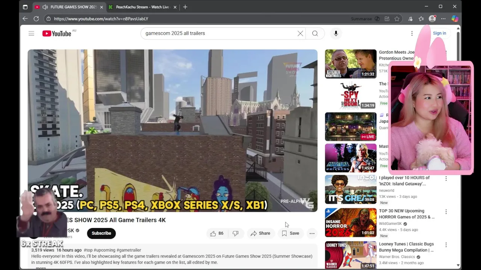This screenshot has width=481, height=270.
Task: Click the Subscribe button
Action: pos(101,233)
